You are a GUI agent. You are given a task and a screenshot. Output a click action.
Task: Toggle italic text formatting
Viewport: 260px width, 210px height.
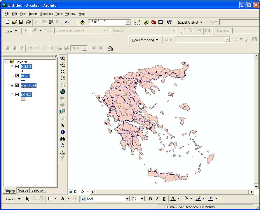[x=157, y=199]
